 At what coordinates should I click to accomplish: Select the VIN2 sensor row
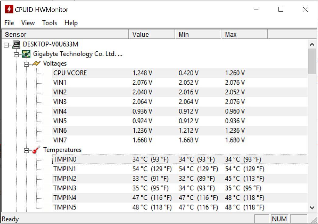(x=180, y=92)
